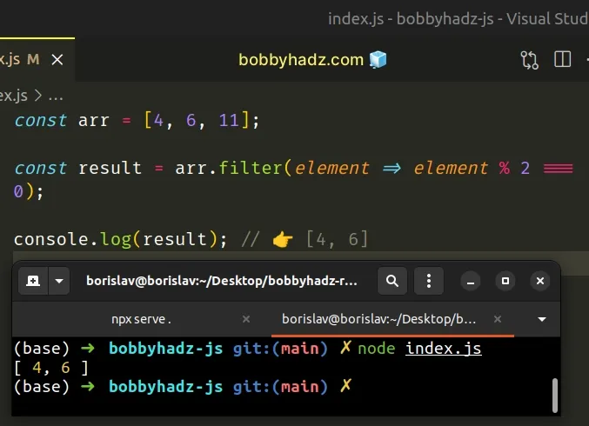Split the editor with the split icon
This screenshot has width=589, height=426.
[562, 59]
